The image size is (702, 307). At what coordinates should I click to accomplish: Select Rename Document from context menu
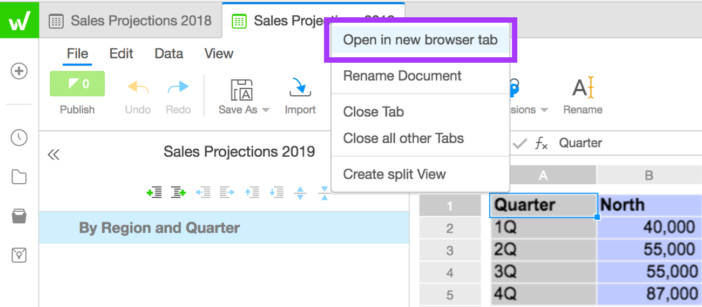pyautogui.click(x=402, y=76)
